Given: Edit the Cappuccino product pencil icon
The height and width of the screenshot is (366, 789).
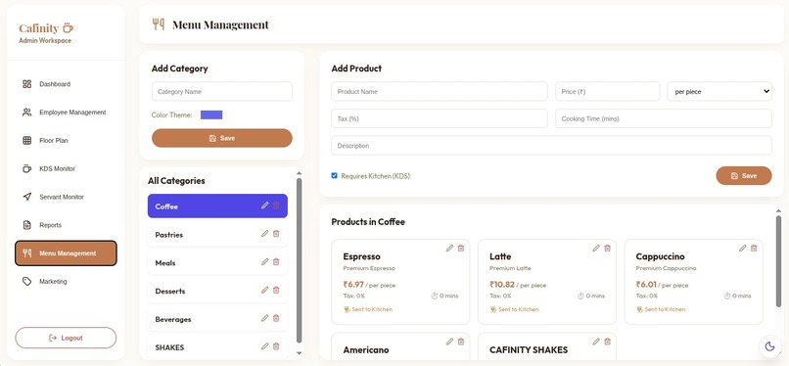Looking at the screenshot, I should point(742,249).
